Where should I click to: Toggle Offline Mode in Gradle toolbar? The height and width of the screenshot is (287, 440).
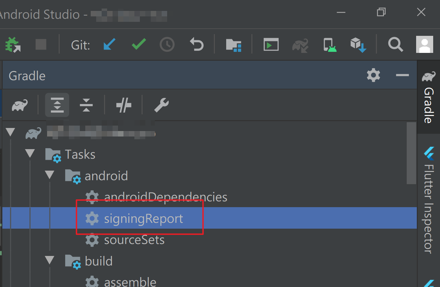[x=123, y=105]
